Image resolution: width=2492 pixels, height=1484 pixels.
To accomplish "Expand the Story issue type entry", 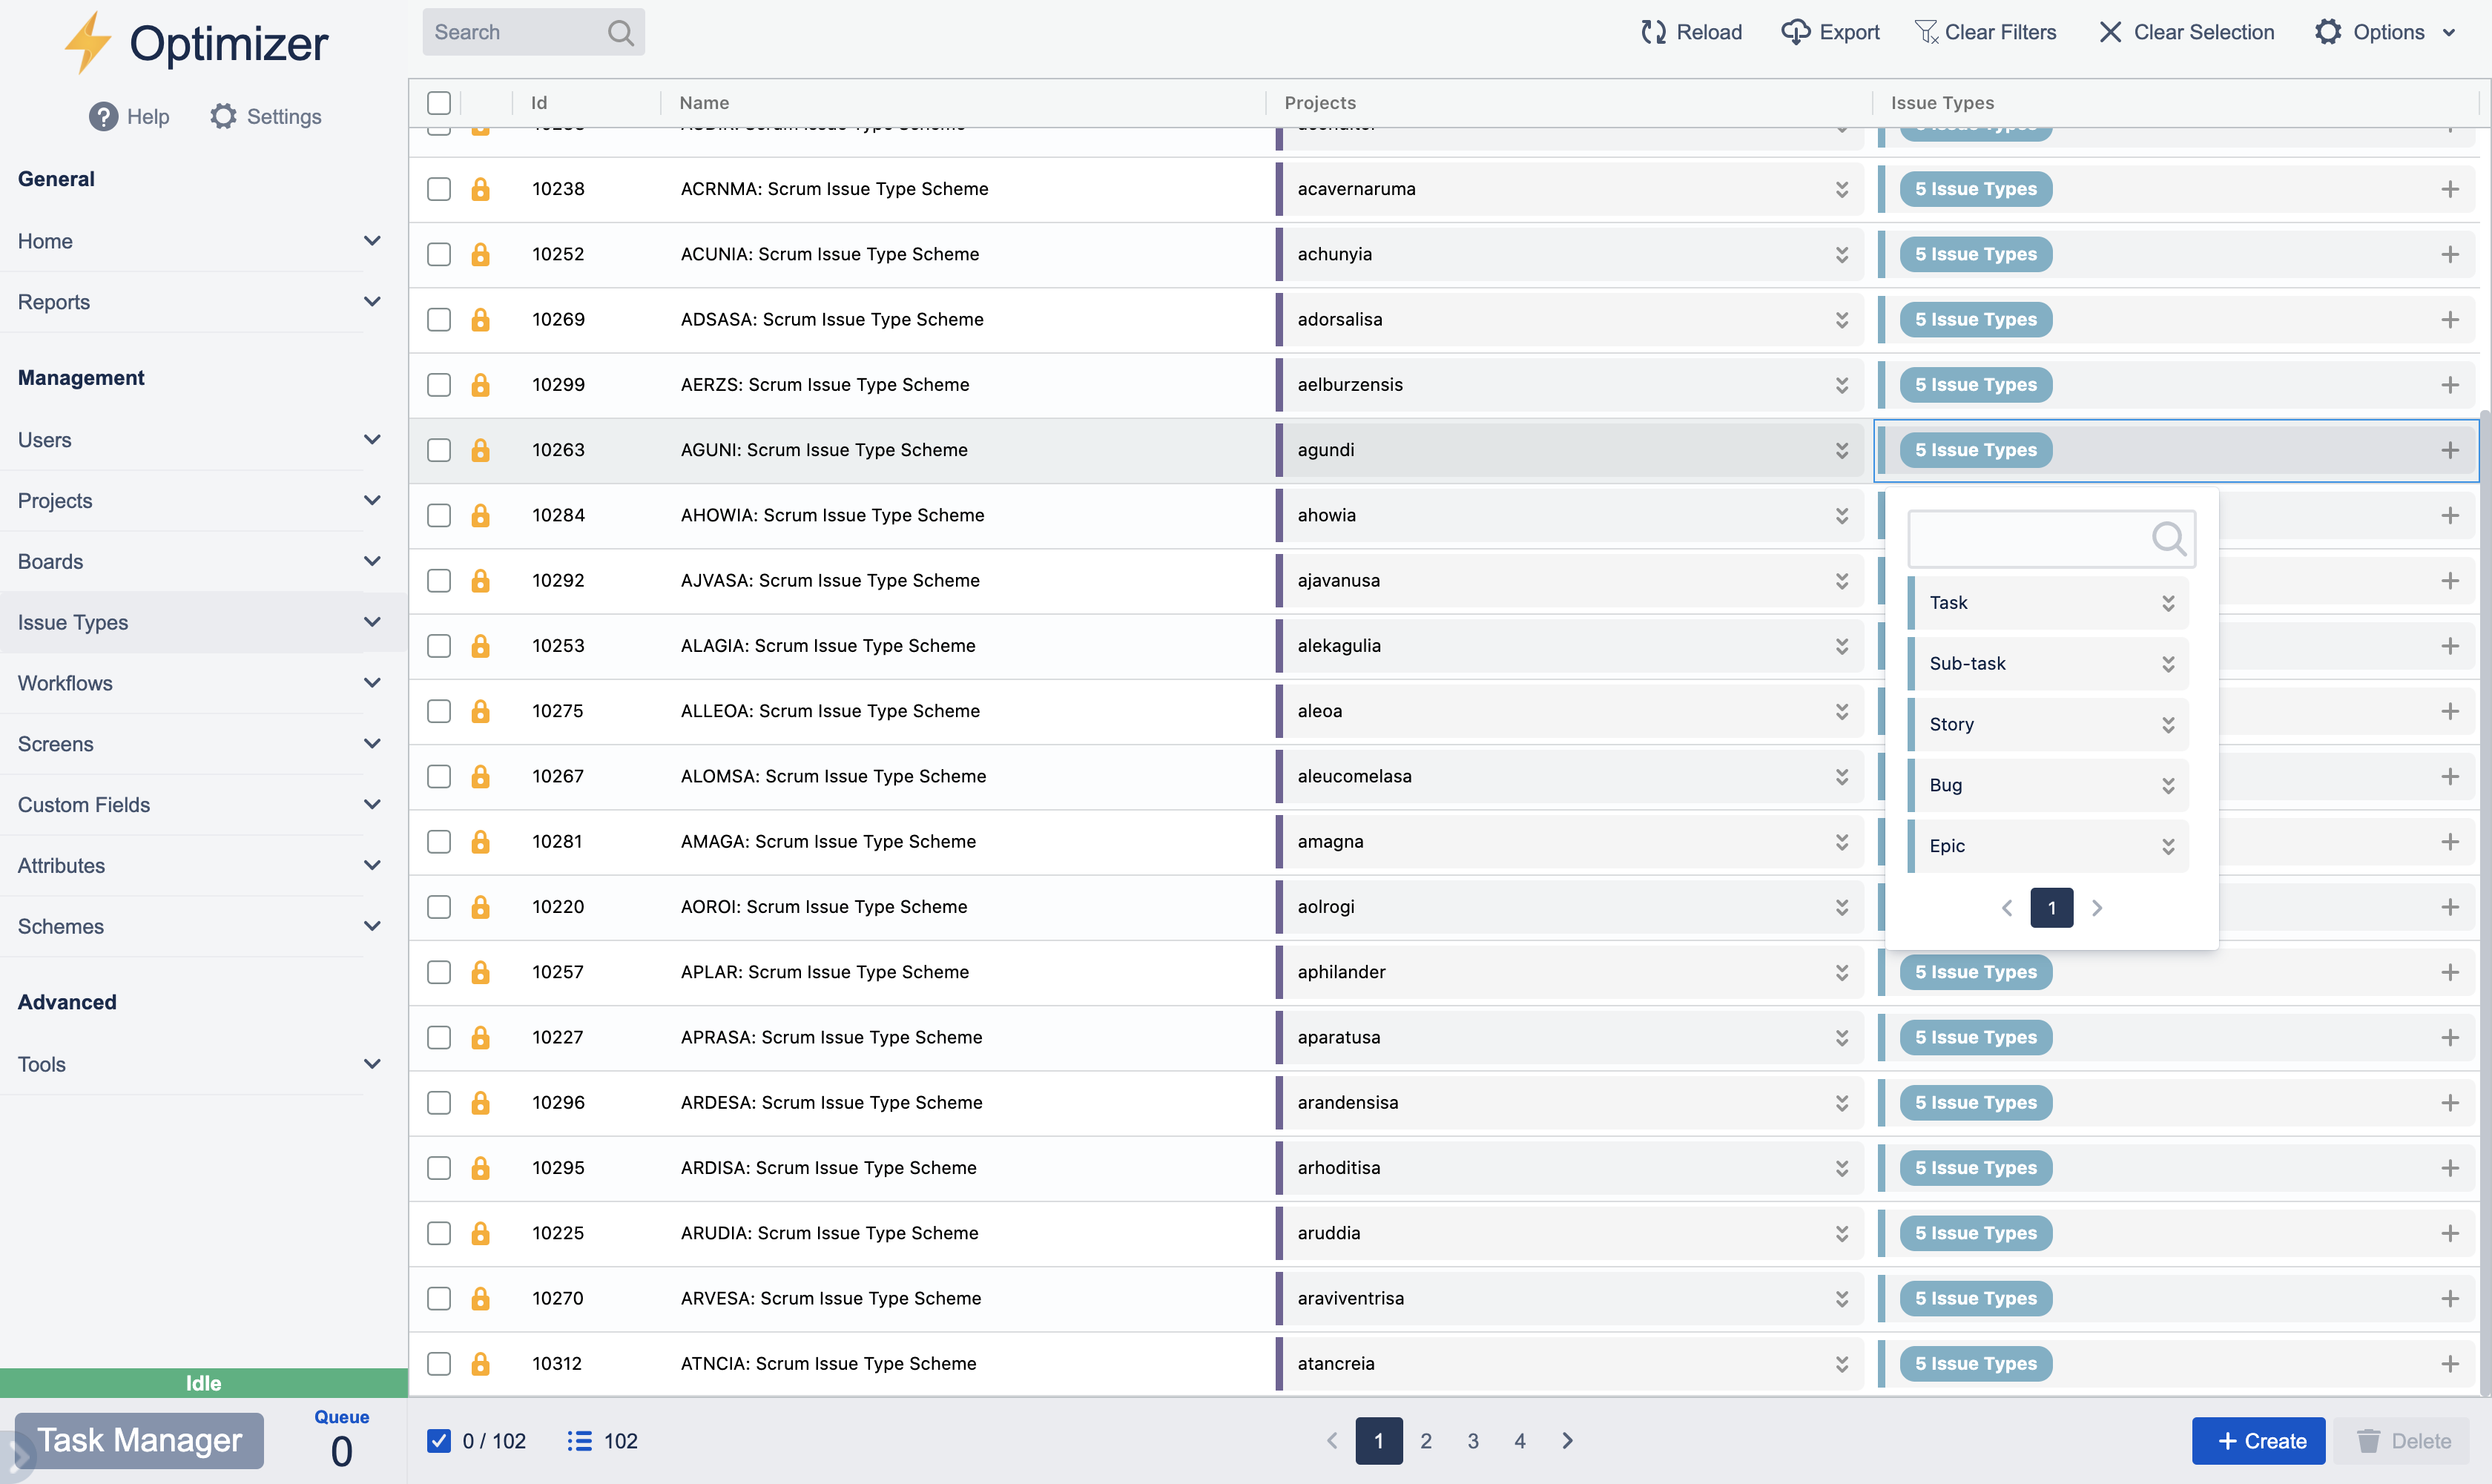I will click(2167, 724).
